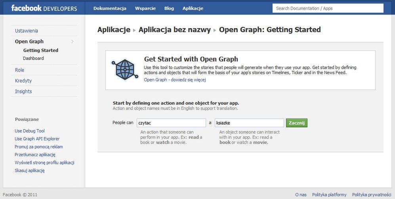The height and width of the screenshot is (199, 395).
Task: Open the Polityka prywatności footer link
Action: tap(371, 195)
